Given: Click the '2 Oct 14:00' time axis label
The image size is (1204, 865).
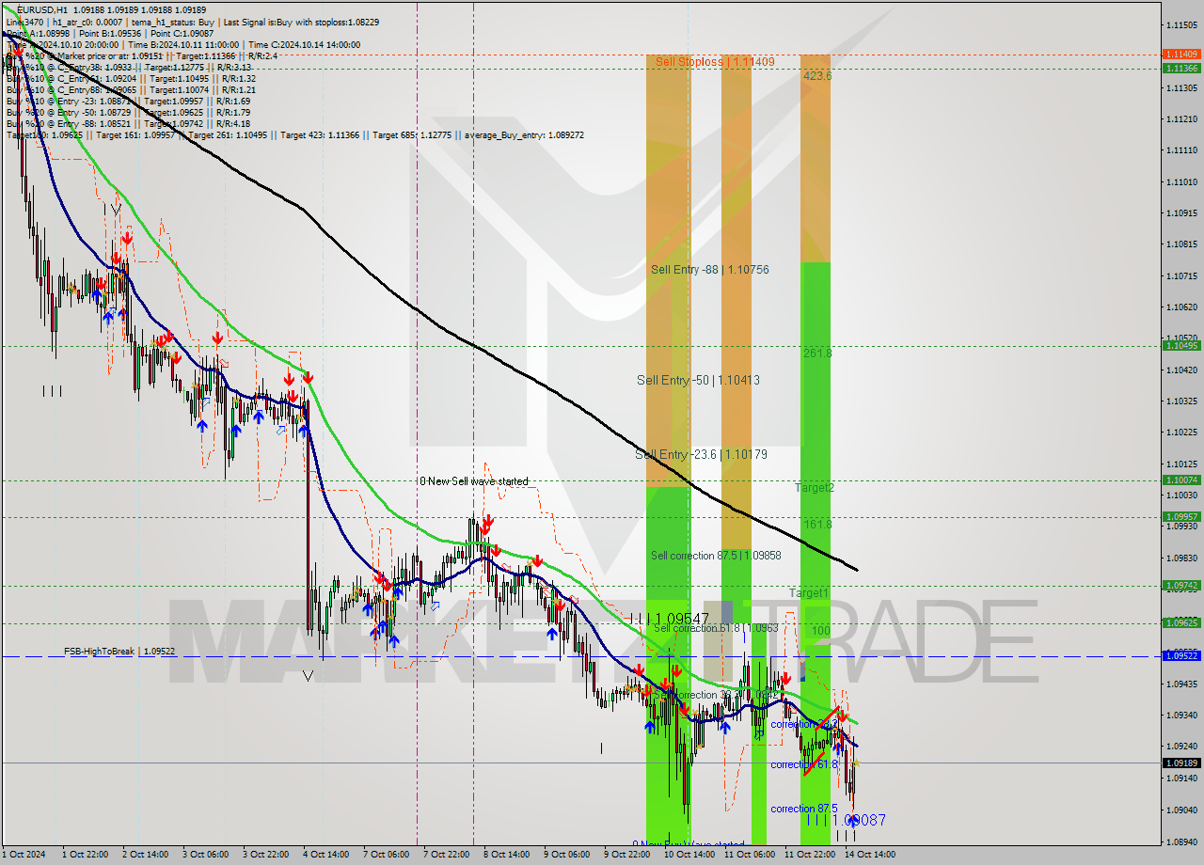Looking at the screenshot, I should point(148,855).
